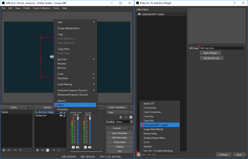Select Copy Filters in context menu
The height and width of the screenshot is (159, 248).
pyautogui.click(x=75, y=49)
